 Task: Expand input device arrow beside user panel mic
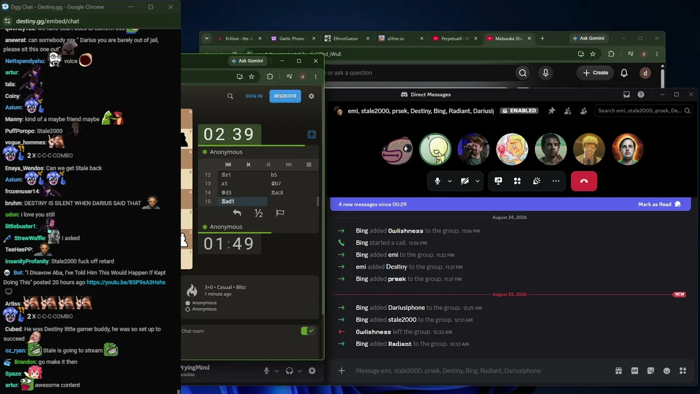pyautogui.click(x=276, y=371)
